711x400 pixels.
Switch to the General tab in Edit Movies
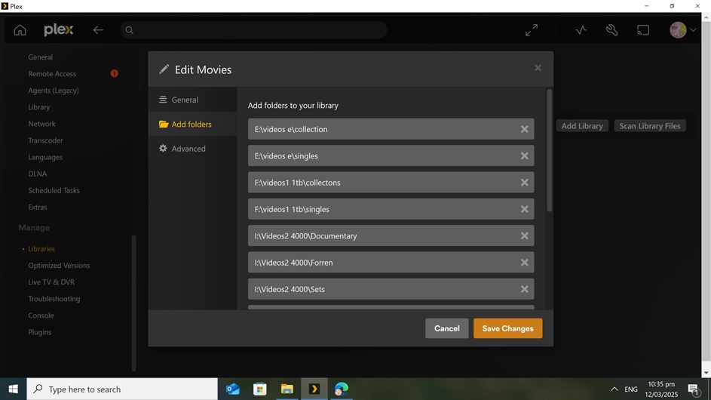(192, 100)
